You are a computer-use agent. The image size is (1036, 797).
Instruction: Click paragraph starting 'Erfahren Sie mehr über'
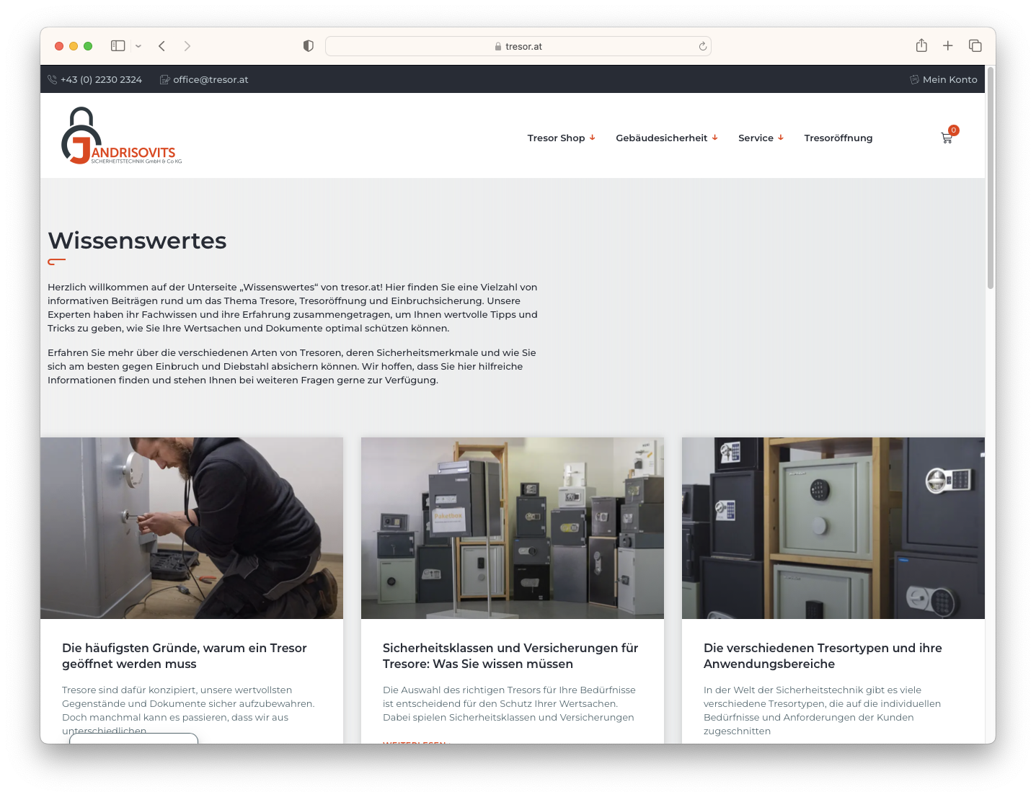(x=292, y=367)
